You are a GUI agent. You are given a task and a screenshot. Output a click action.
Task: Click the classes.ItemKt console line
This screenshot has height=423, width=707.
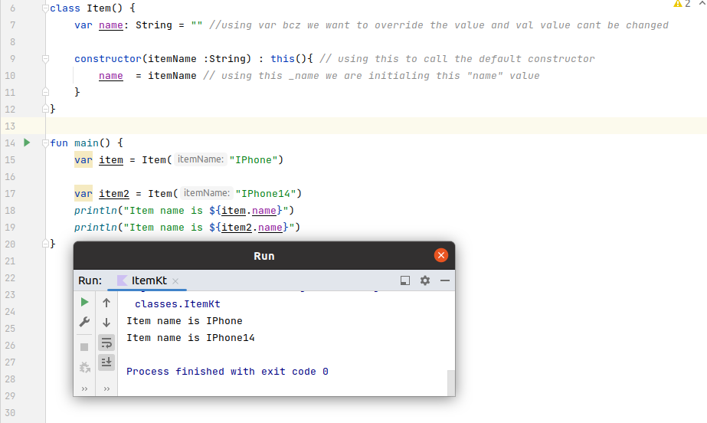(x=177, y=304)
